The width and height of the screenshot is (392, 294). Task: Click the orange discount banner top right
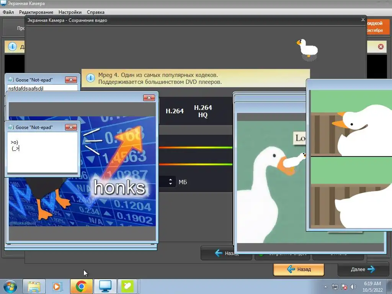click(378, 27)
